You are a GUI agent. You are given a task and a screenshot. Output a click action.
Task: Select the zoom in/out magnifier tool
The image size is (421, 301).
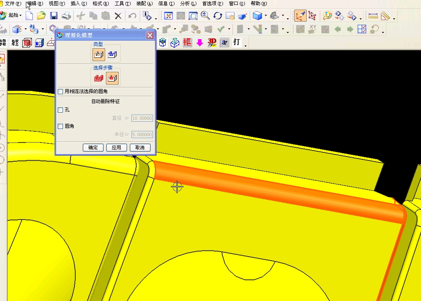[x=206, y=16]
